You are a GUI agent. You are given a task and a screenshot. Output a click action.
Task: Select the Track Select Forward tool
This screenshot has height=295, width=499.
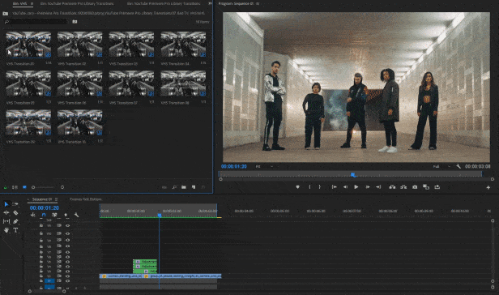pyautogui.click(x=15, y=204)
